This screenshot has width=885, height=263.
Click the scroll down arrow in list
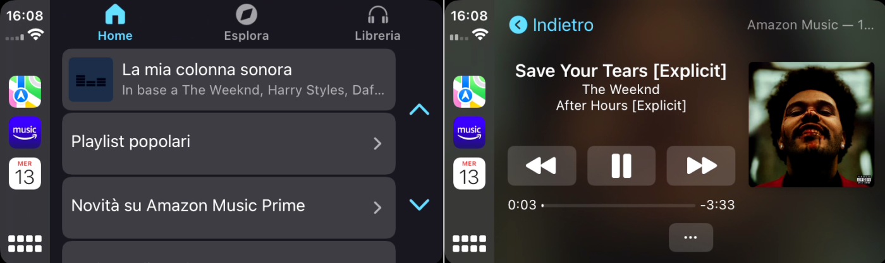tap(419, 204)
